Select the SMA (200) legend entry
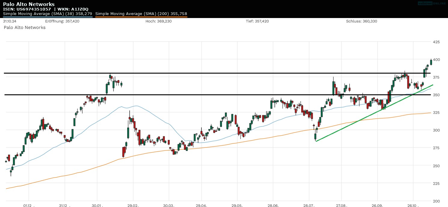448x207 pixels. (141, 14)
